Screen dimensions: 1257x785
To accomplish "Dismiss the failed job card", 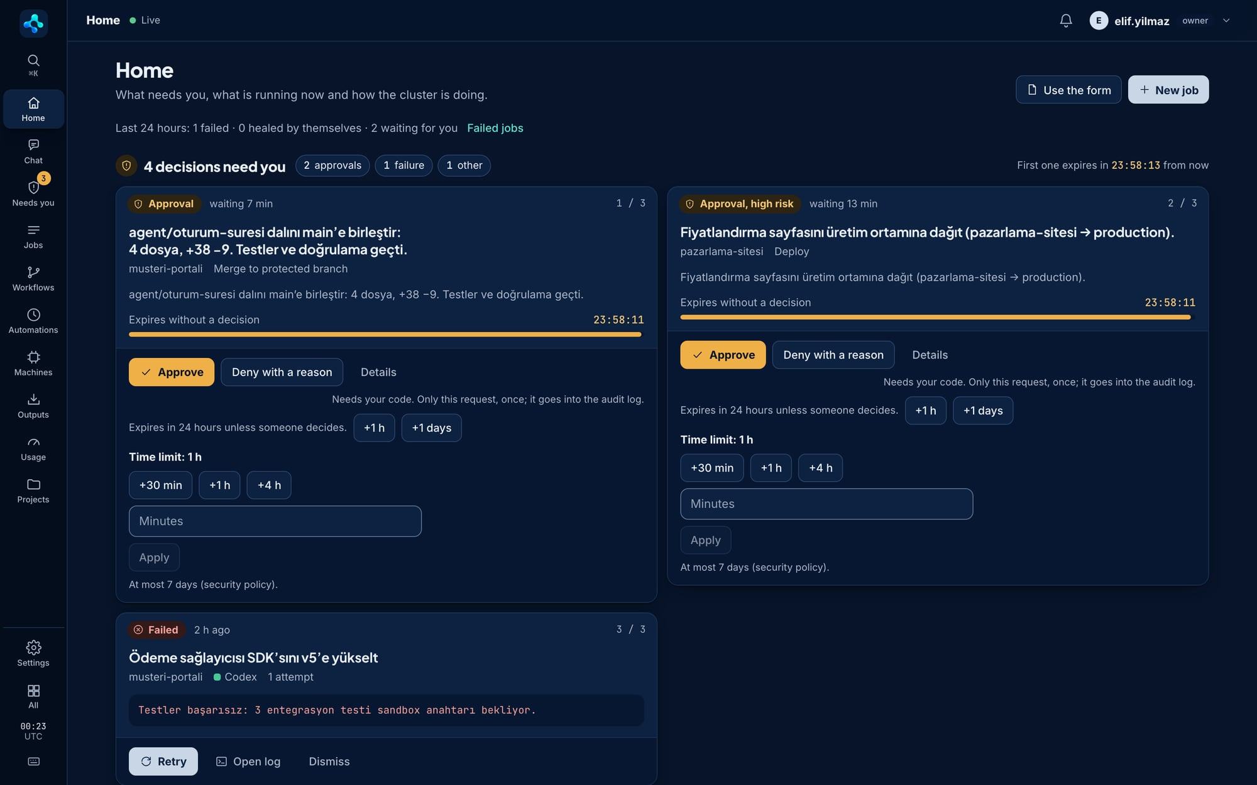I will pyautogui.click(x=329, y=761).
